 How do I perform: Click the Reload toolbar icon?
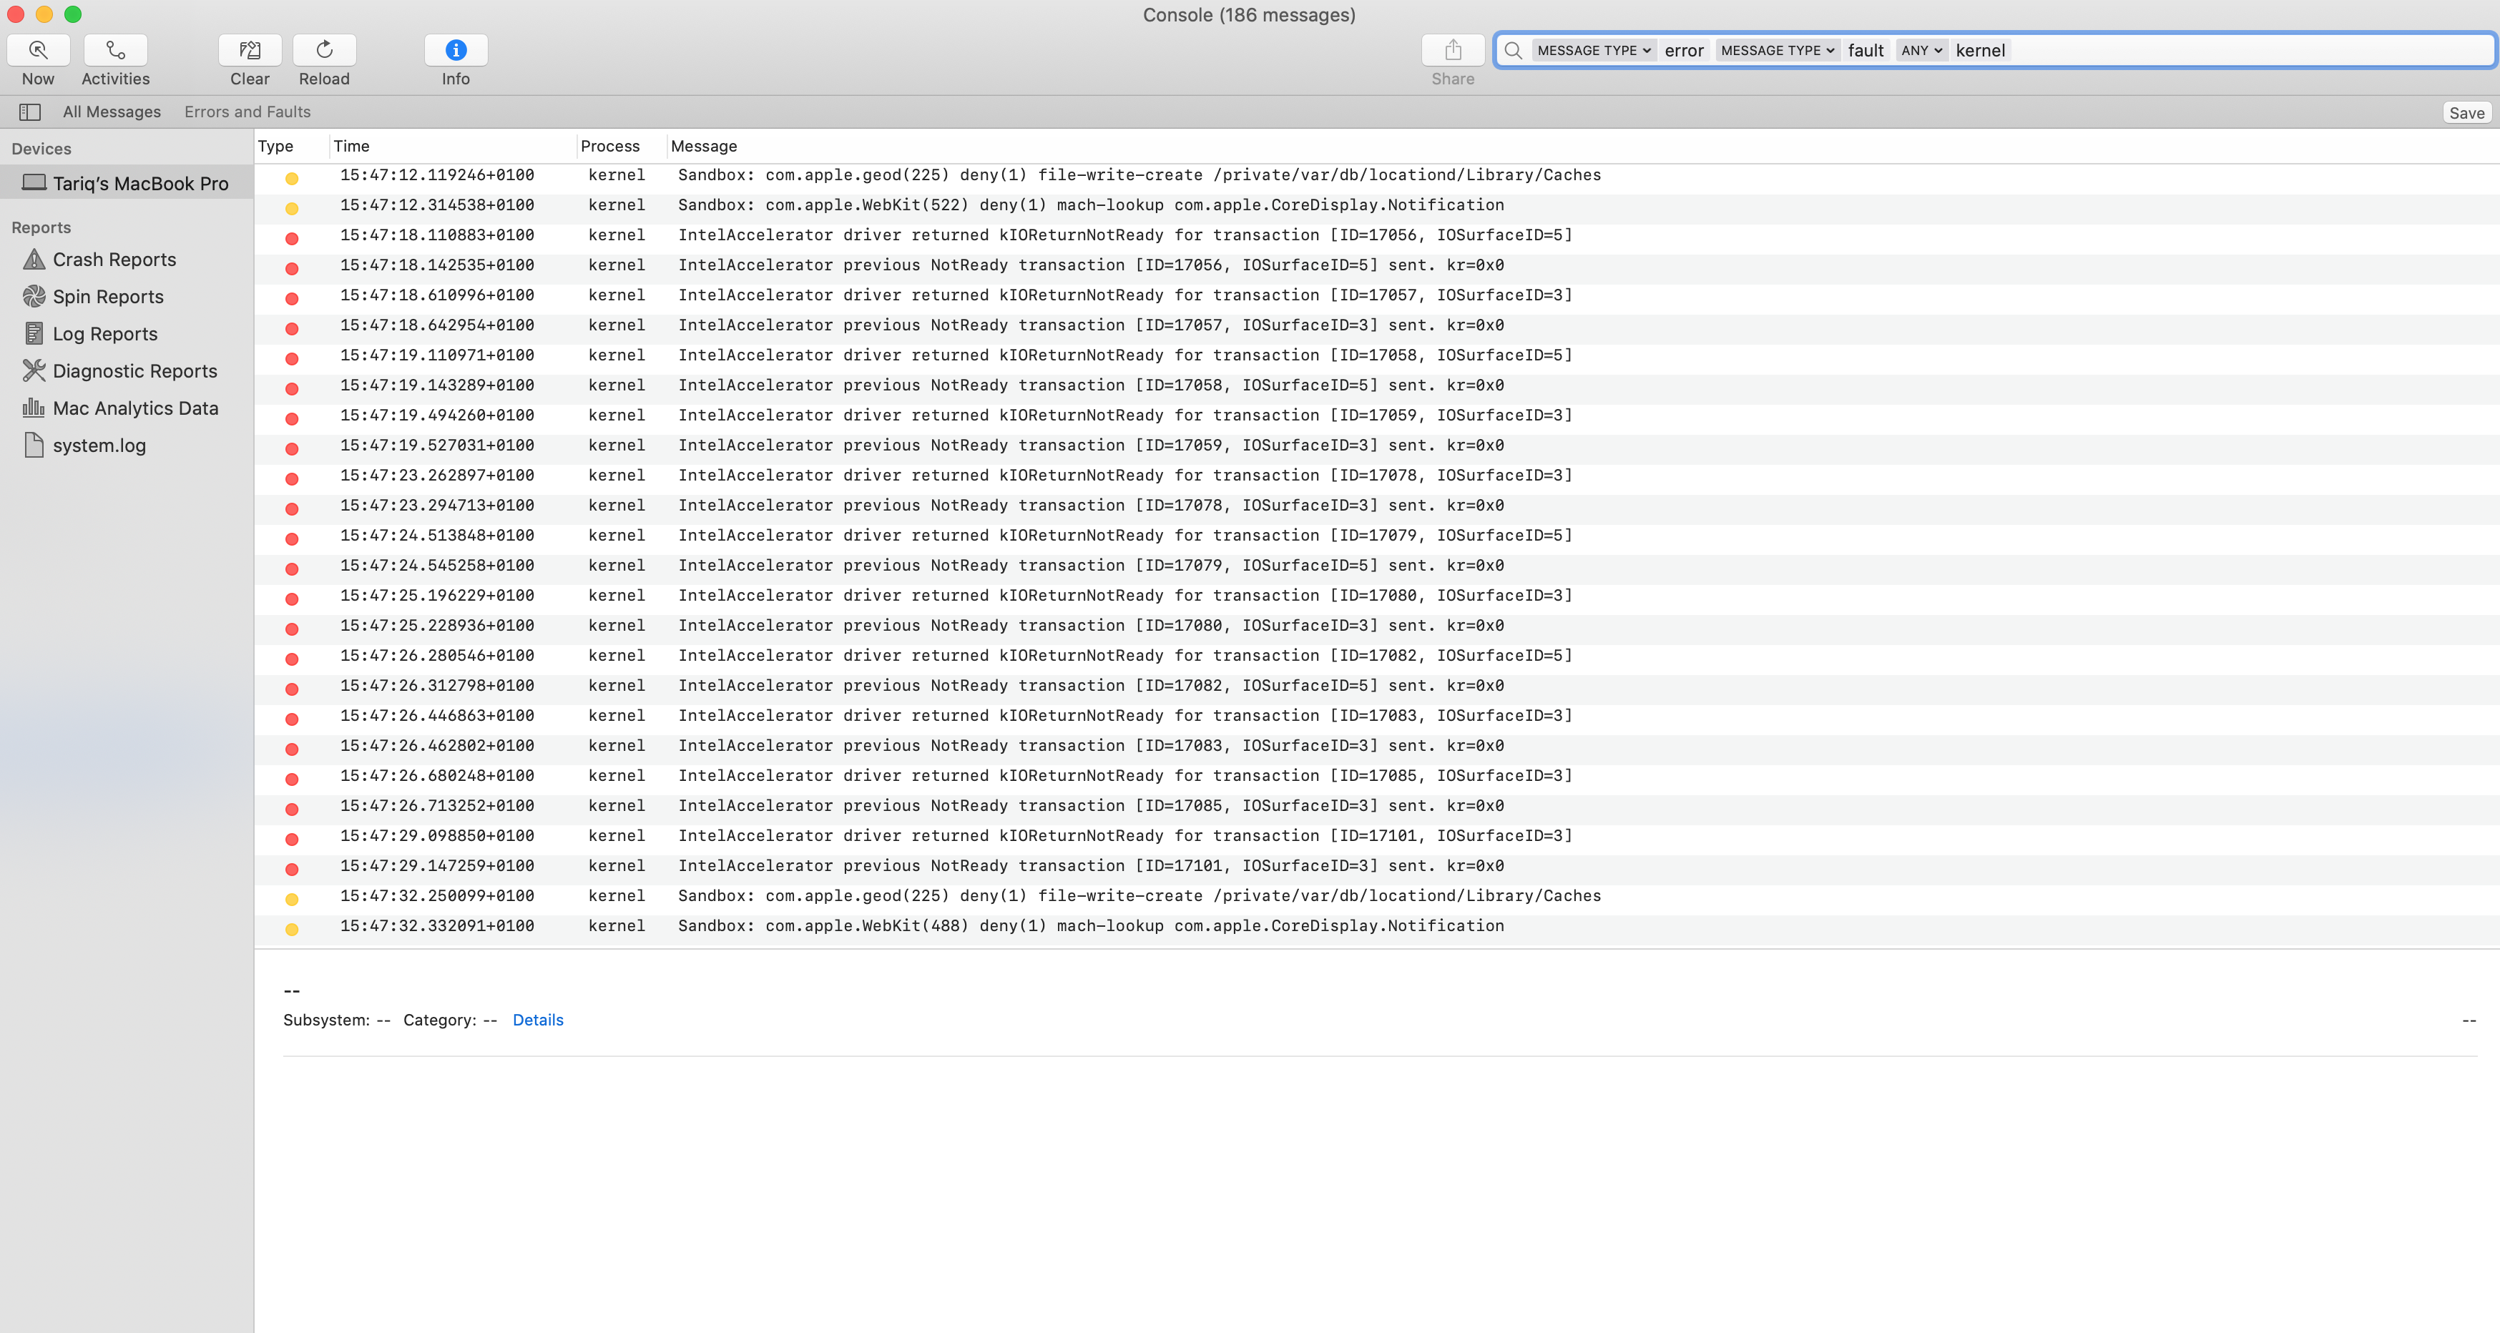point(324,51)
